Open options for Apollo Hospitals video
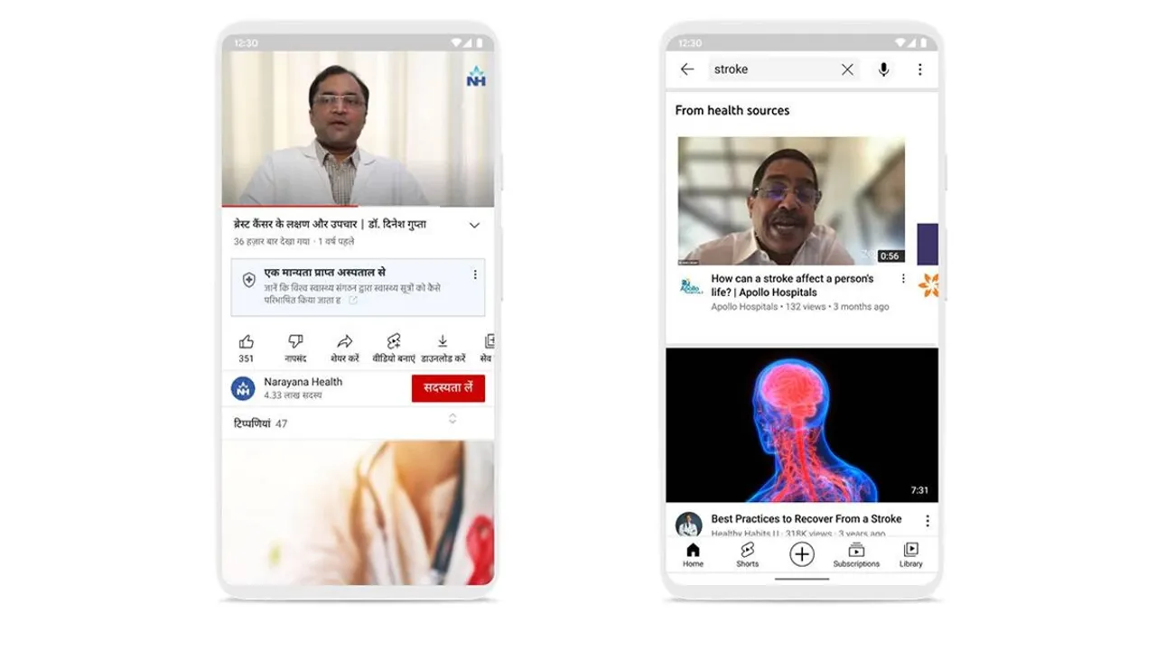 pyautogui.click(x=903, y=279)
